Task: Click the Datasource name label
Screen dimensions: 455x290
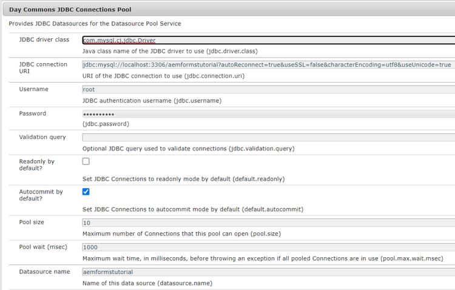Action: pos(44,272)
